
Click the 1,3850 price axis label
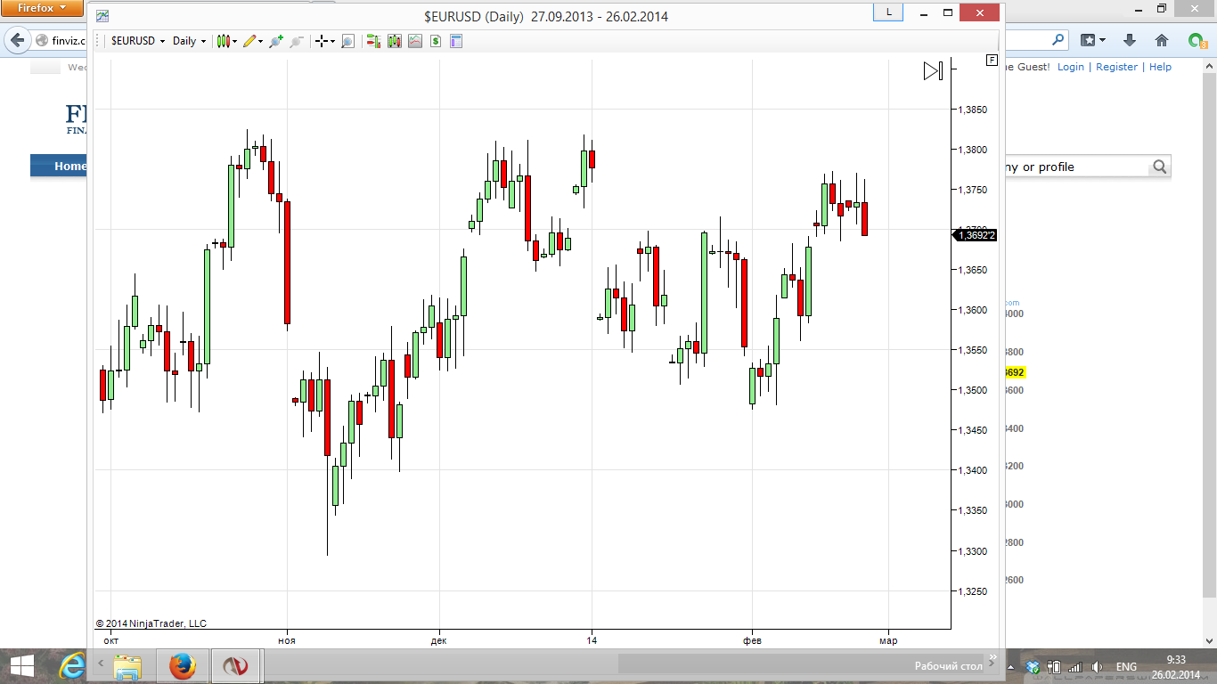coord(974,110)
